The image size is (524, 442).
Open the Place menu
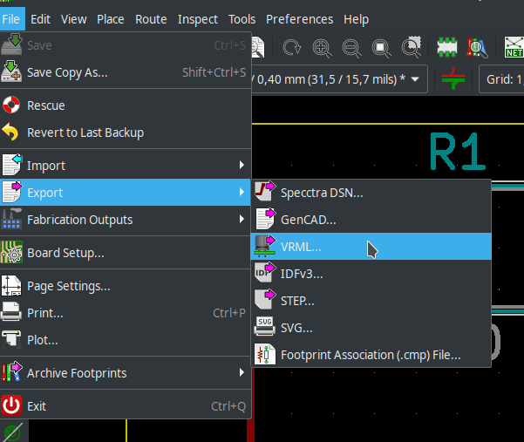click(x=110, y=19)
